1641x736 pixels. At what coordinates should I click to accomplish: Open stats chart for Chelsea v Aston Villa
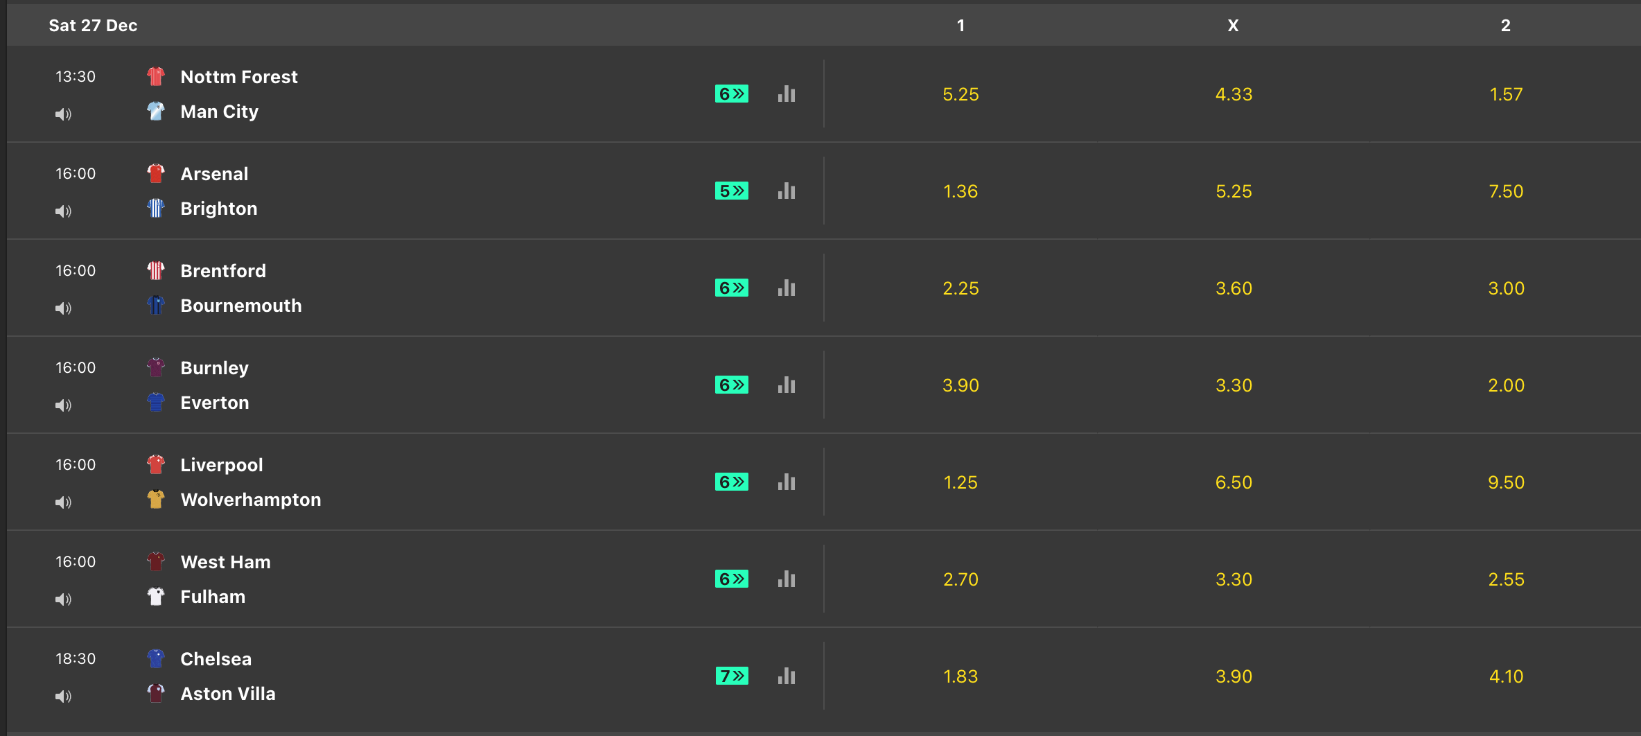787,676
